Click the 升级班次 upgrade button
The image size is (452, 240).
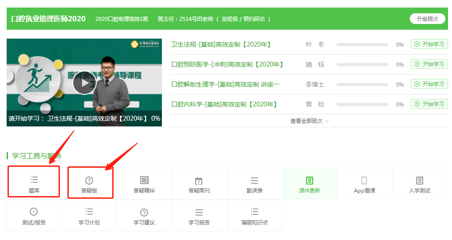(x=427, y=19)
